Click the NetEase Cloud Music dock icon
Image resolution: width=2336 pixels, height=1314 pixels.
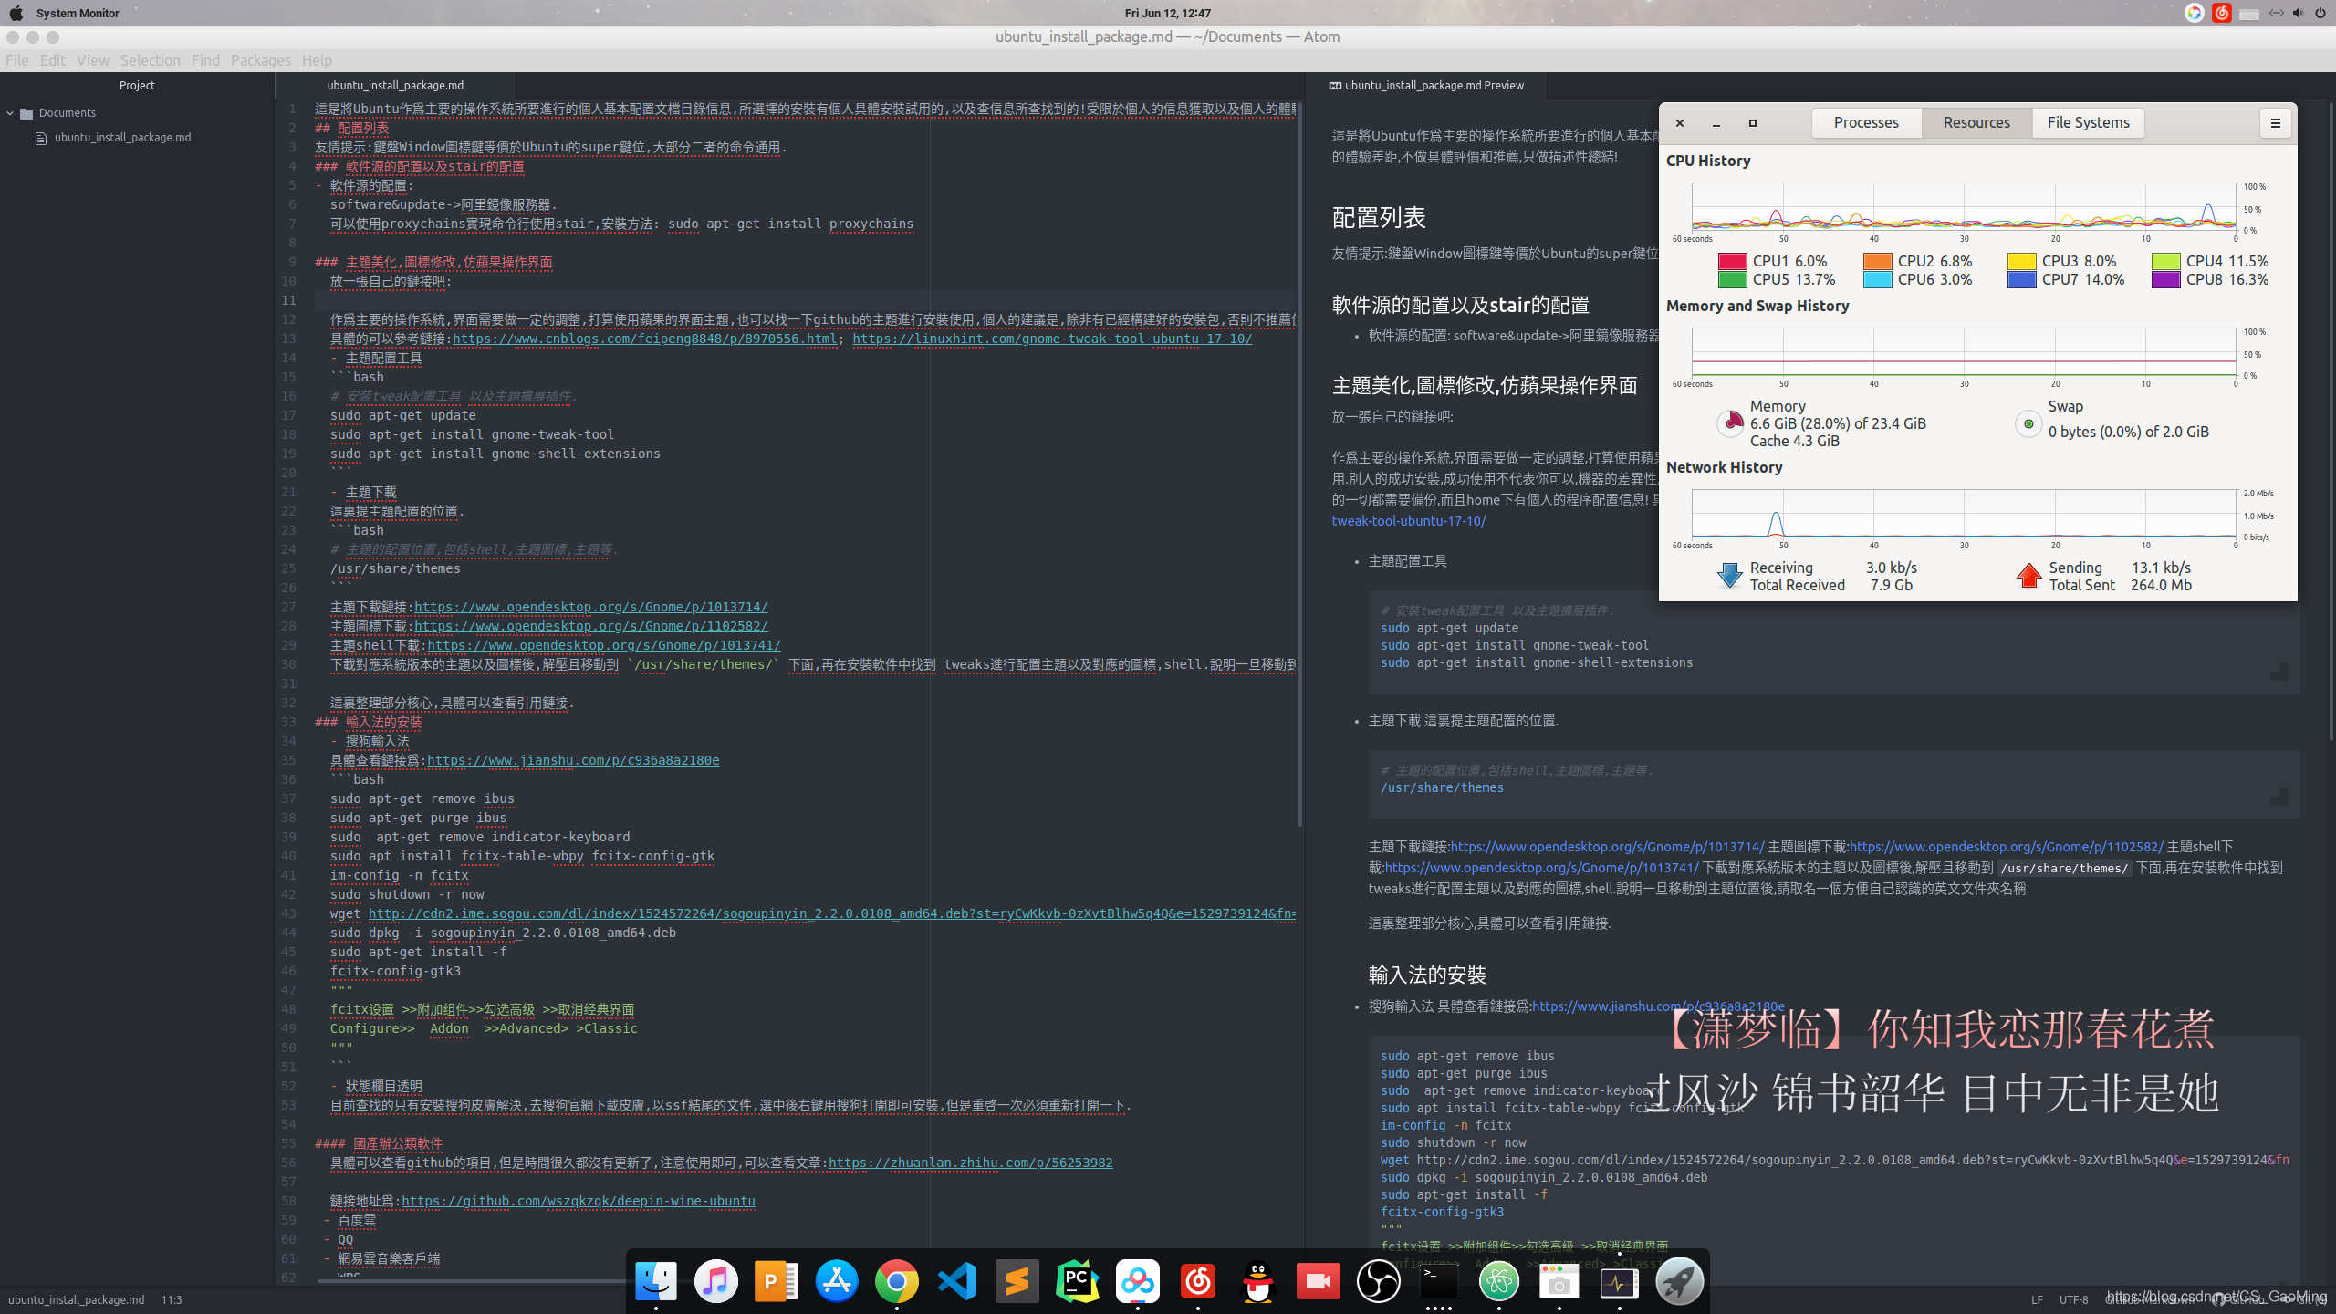[1197, 1282]
